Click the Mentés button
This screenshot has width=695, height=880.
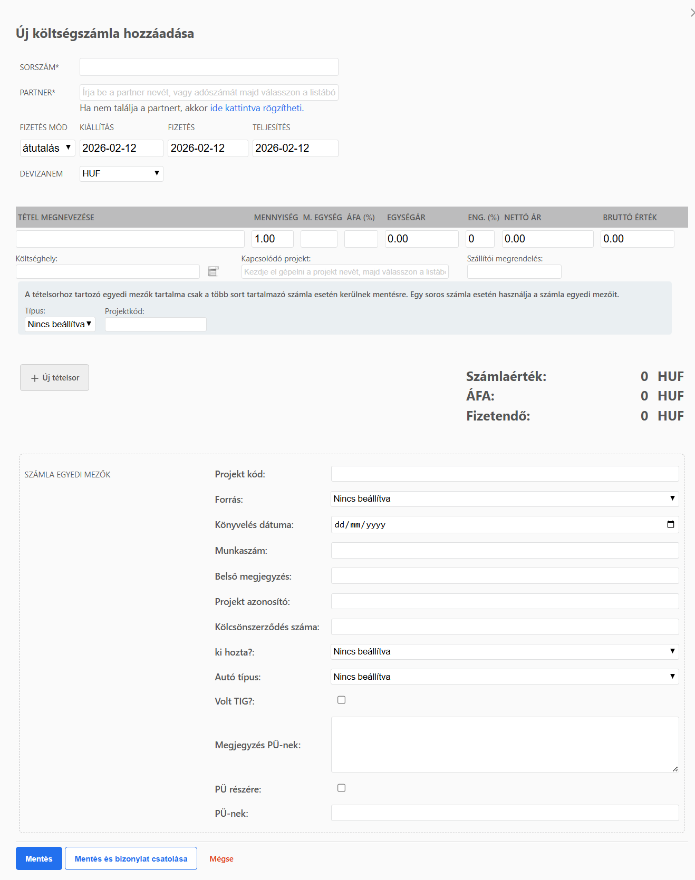point(38,858)
